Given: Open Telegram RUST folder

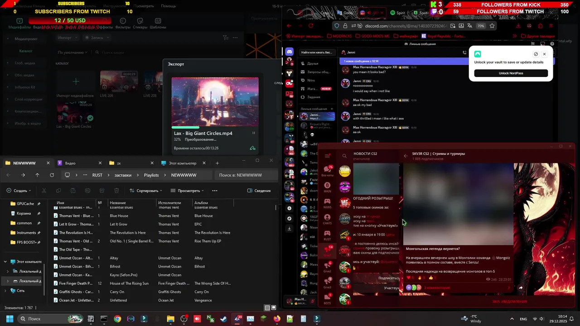Looking at the screenshot, I should pos(327,235).
